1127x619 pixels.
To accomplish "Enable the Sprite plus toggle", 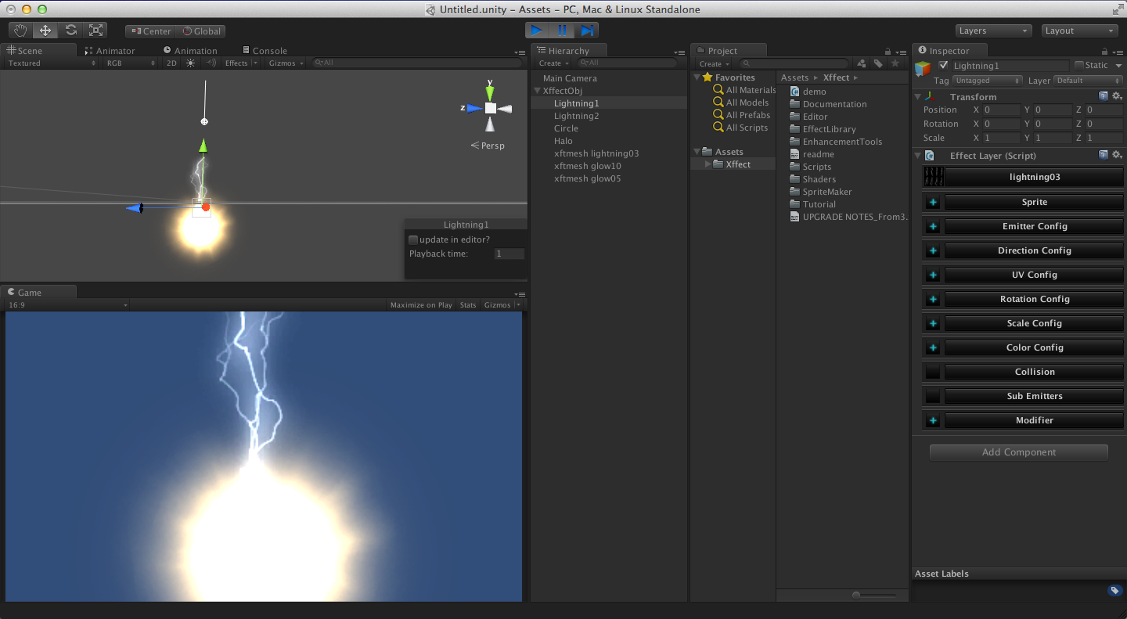I will pos(933,202).
